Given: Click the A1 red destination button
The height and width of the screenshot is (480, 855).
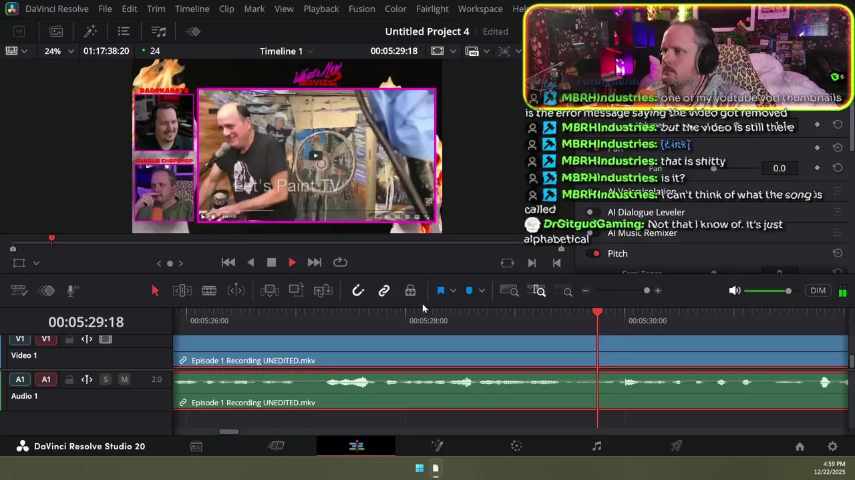Looking at the screenshot, I should [46, 379].
